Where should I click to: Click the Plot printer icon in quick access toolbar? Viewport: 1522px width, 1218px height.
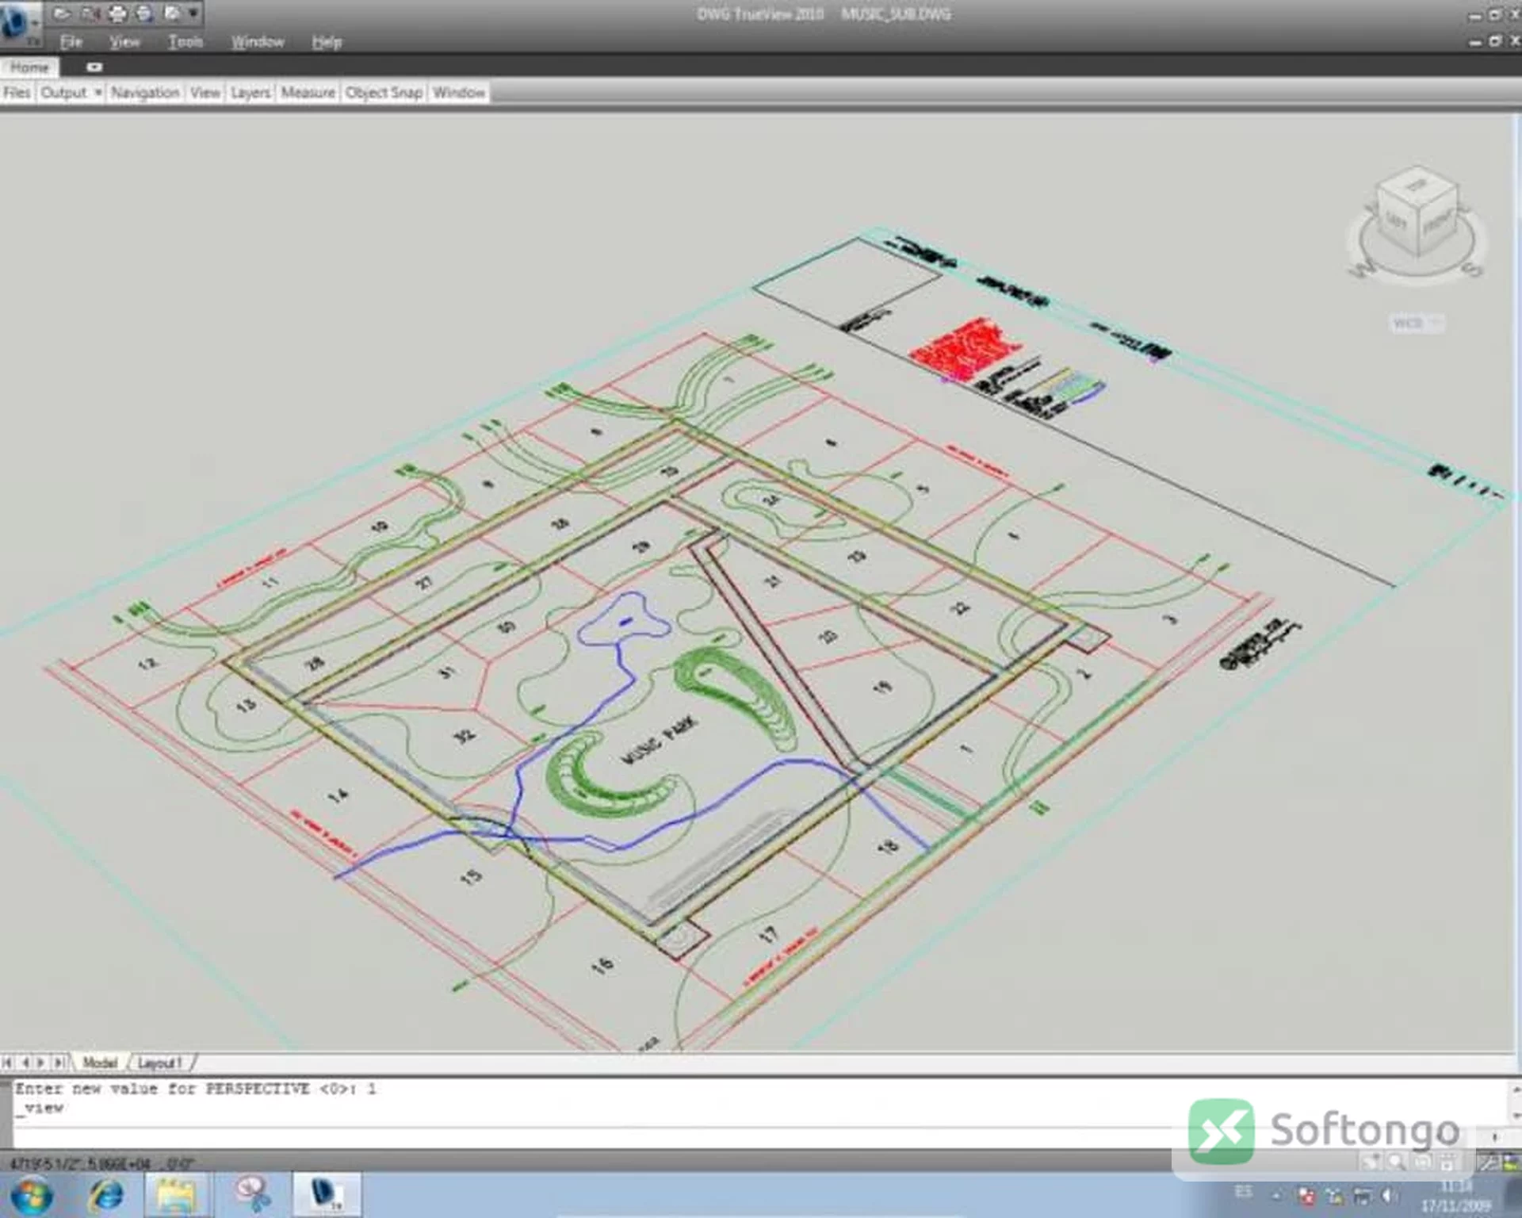pyautogui.click(x=117, y=13)
